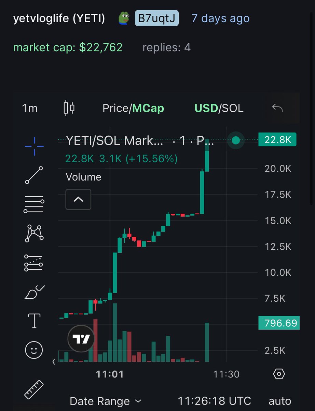Screen dimensions: 315x411
Task: Open the Date Range dropdown
Action: coord(105,401)
